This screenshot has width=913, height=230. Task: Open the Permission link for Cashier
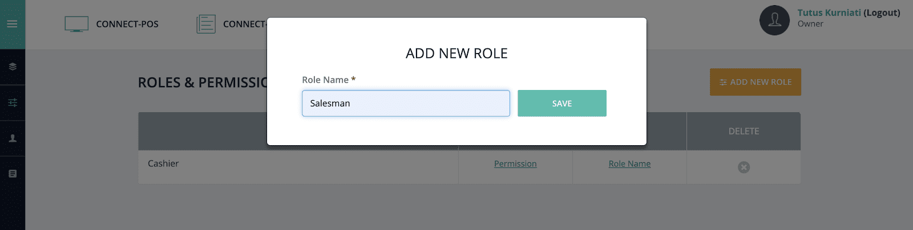click(x=515, y=164)
